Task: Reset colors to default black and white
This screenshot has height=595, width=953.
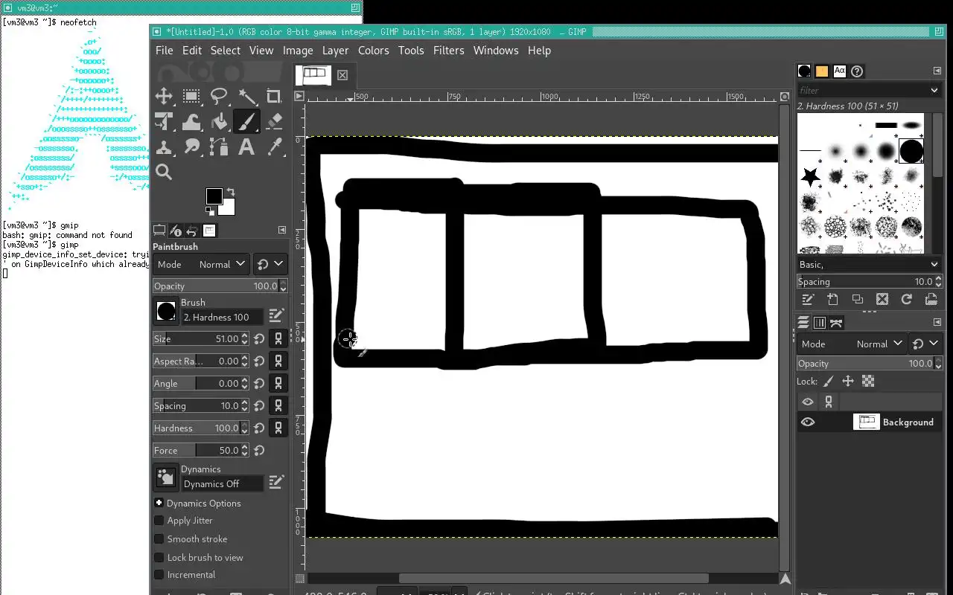Action: [x=210, y=213]
